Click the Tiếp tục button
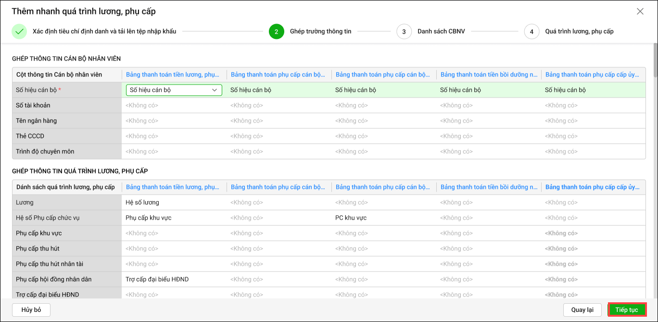Image resolution: width=658 pixels, height=322 pixels. tap(627, 310)
